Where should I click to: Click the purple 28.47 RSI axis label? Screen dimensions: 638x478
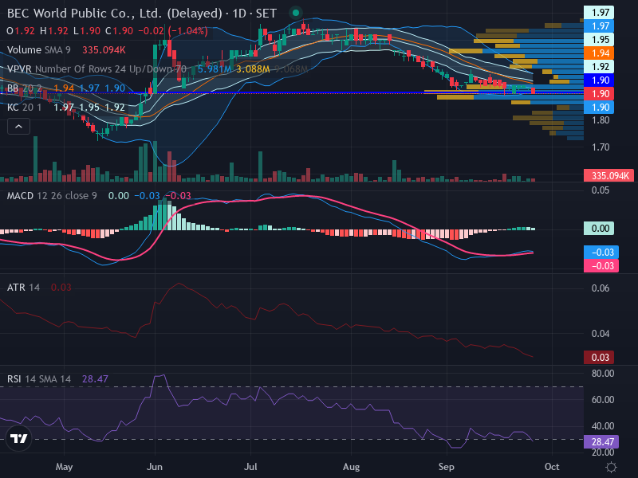click(601, 441)
